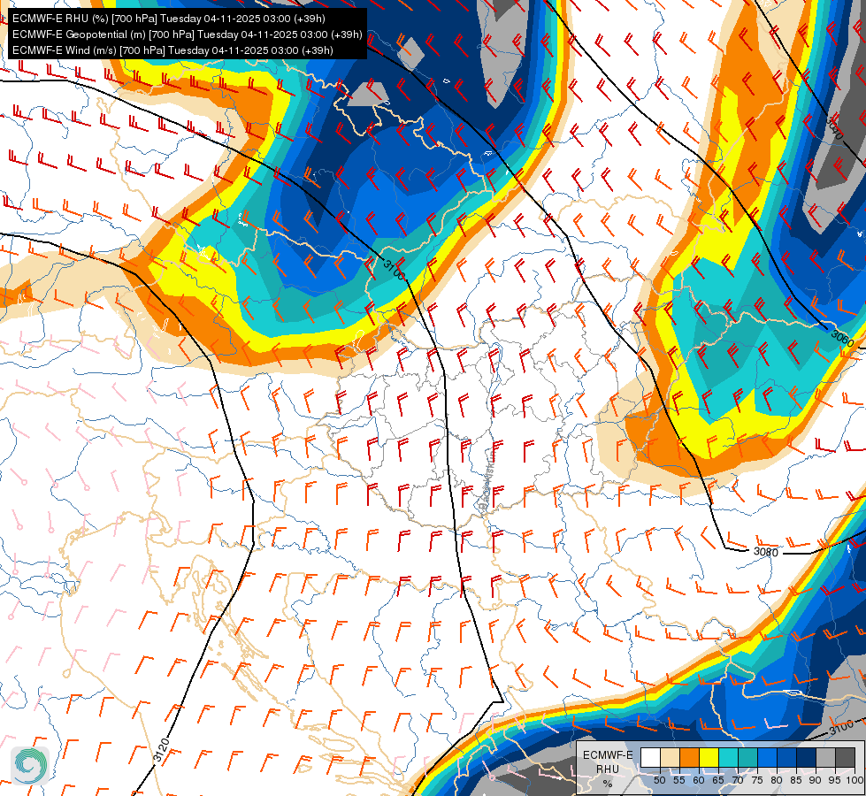The image size is (866, 796).
Task: Pick the medium blue 80-85% legend swatch
Action: (786, 758)
